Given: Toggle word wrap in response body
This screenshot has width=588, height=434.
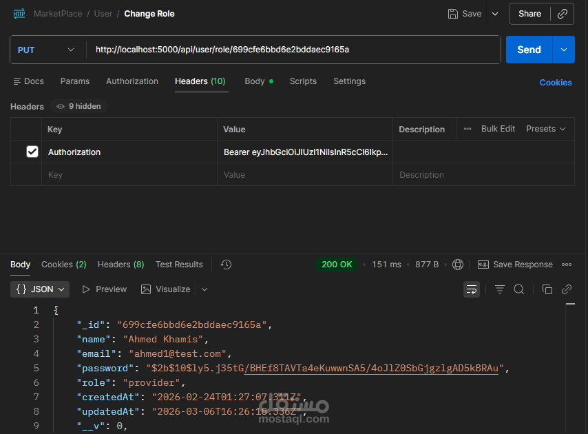Looking at the screenshot, I should point(472,289).
